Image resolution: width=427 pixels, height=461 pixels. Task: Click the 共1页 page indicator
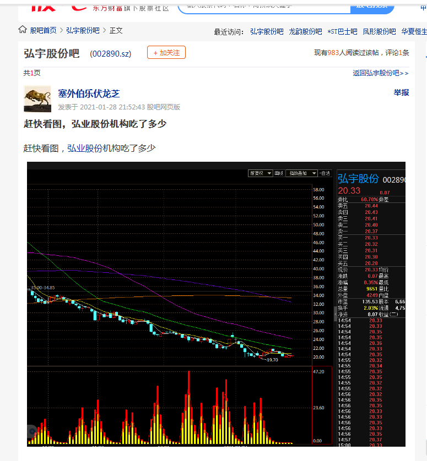(32, 73)
